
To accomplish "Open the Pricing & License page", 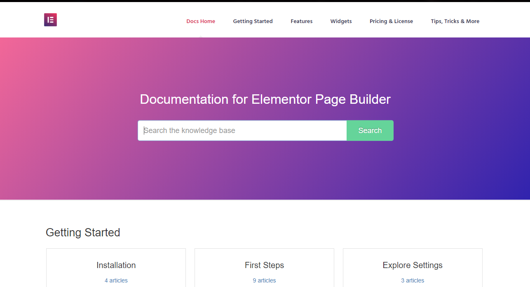I will 391,21.
